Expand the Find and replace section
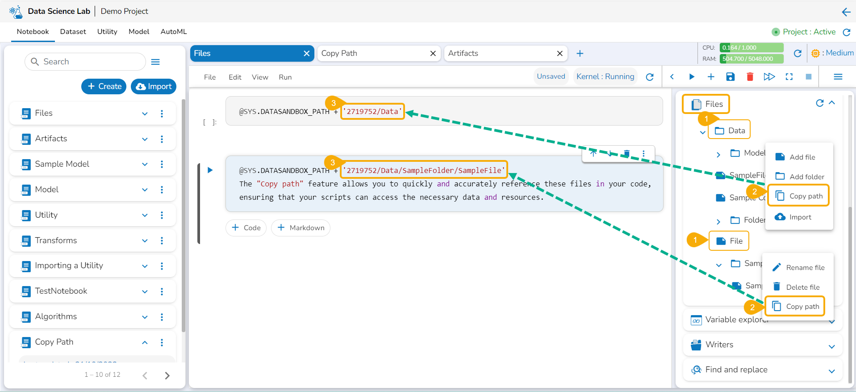 tap(831, 371)
